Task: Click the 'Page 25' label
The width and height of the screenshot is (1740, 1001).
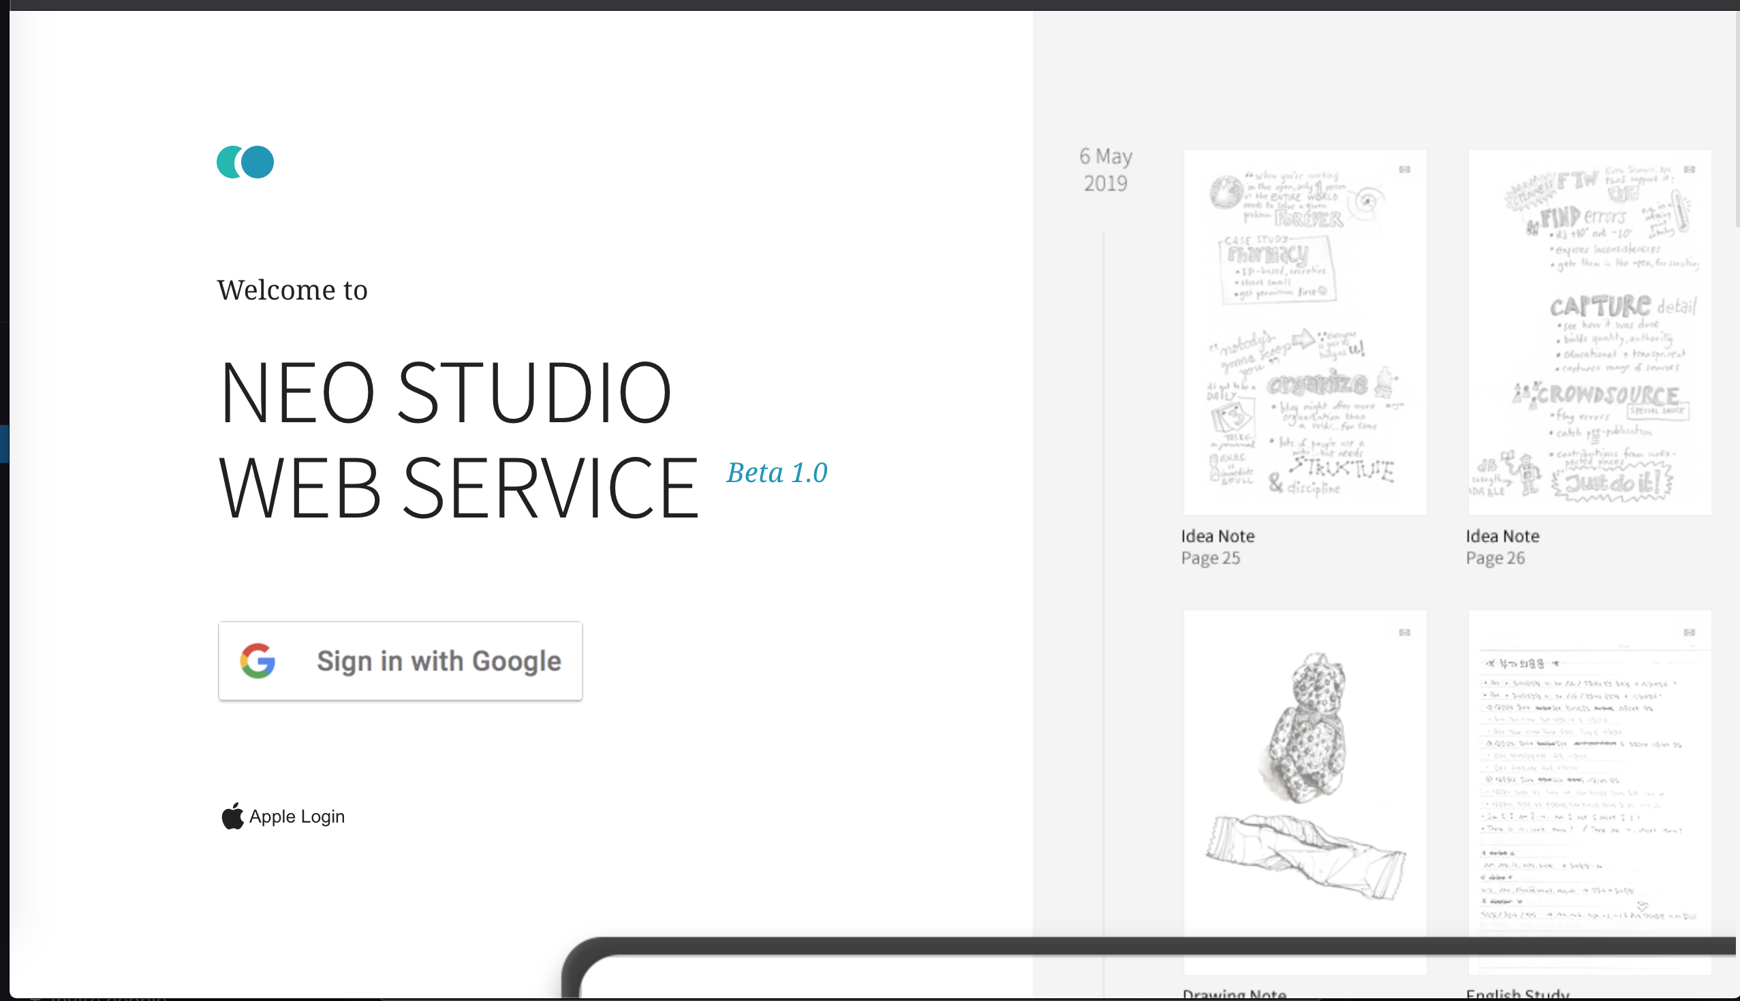Action: click(1211, 558)
